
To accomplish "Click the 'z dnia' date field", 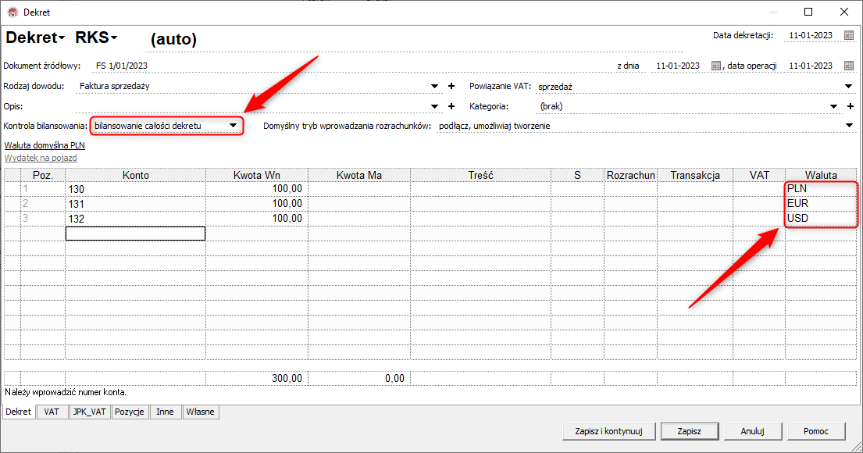I will [678, 66].
